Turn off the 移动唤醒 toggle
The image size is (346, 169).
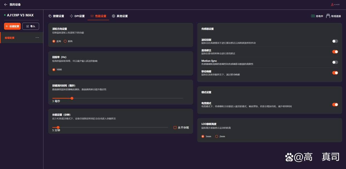tap(335, 73)
